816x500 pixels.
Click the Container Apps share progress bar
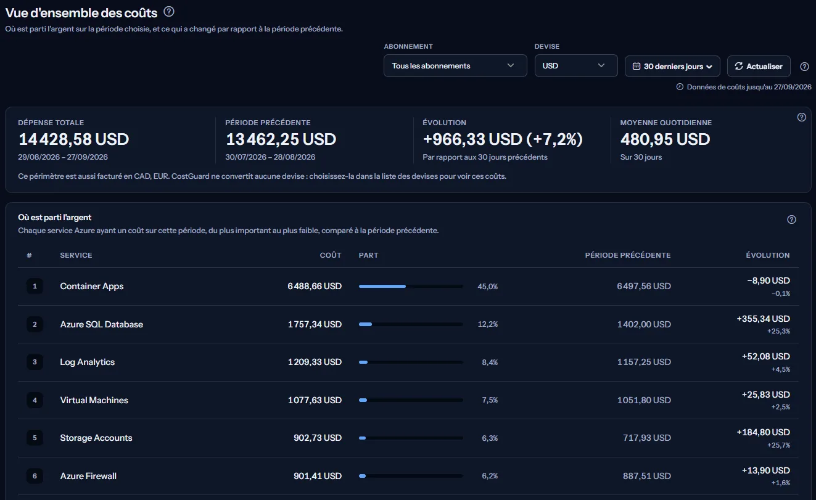pyautogui.click(x=411, y=286)
